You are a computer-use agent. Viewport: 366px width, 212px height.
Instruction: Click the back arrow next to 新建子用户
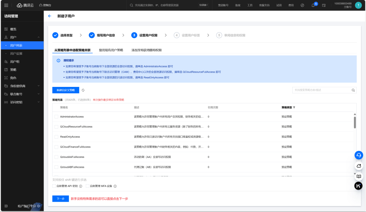(50, 16)
